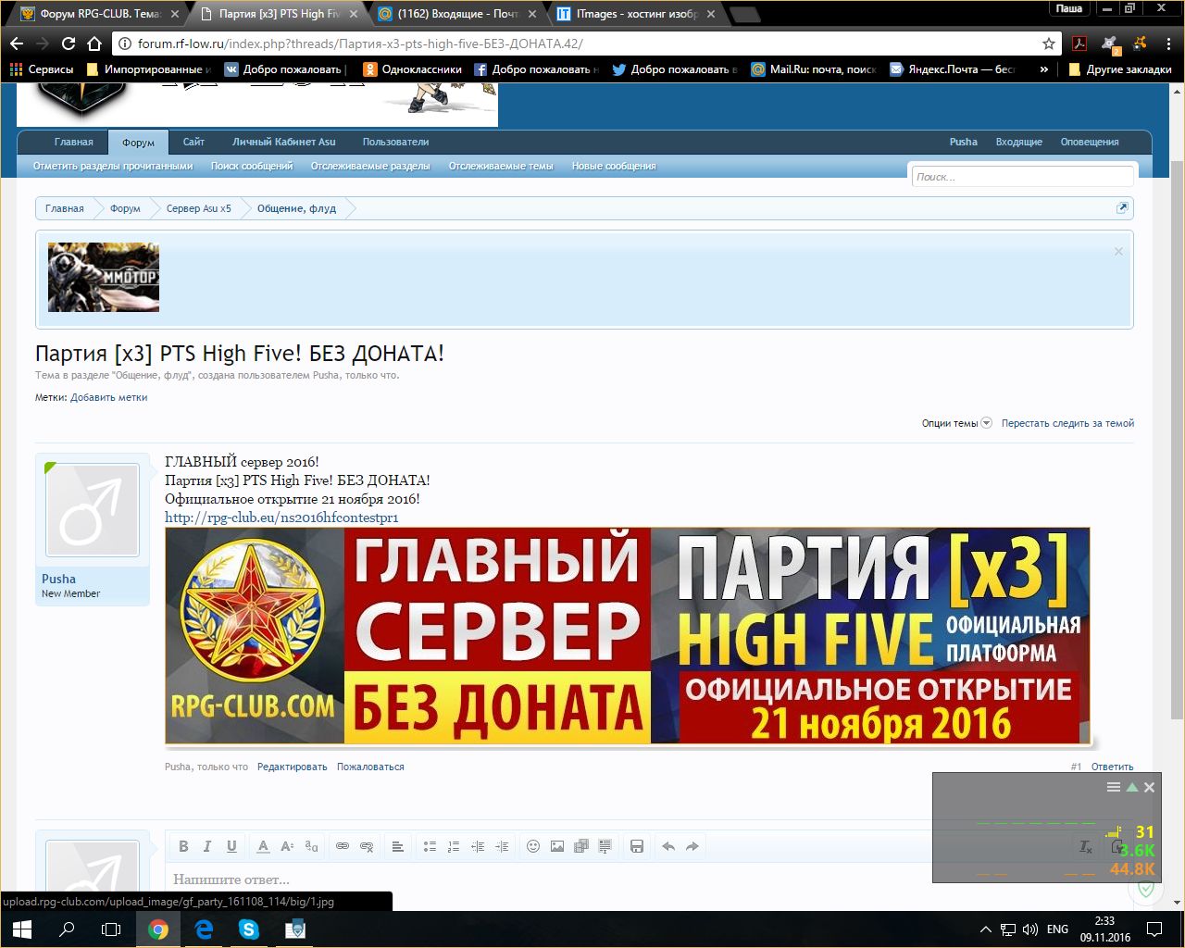
Task: Switch to the ITmages browser tab
Action: (636, 14)
